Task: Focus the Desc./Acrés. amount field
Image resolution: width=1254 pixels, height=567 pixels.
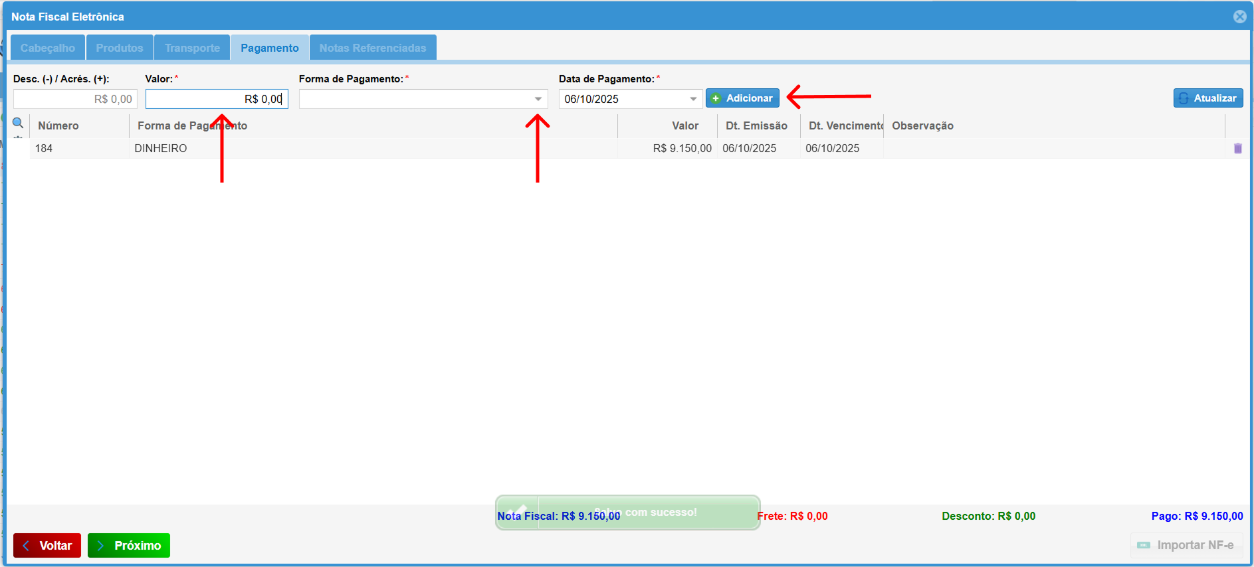Action: pos(75,99)
